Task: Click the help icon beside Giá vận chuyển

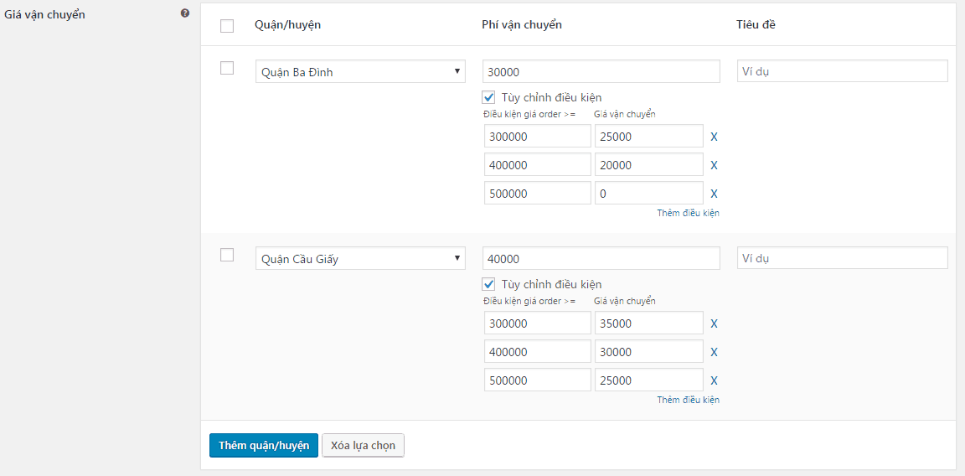Action: (185, 13)
